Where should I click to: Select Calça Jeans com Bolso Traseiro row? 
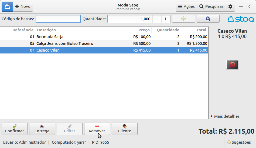[104, 43]
